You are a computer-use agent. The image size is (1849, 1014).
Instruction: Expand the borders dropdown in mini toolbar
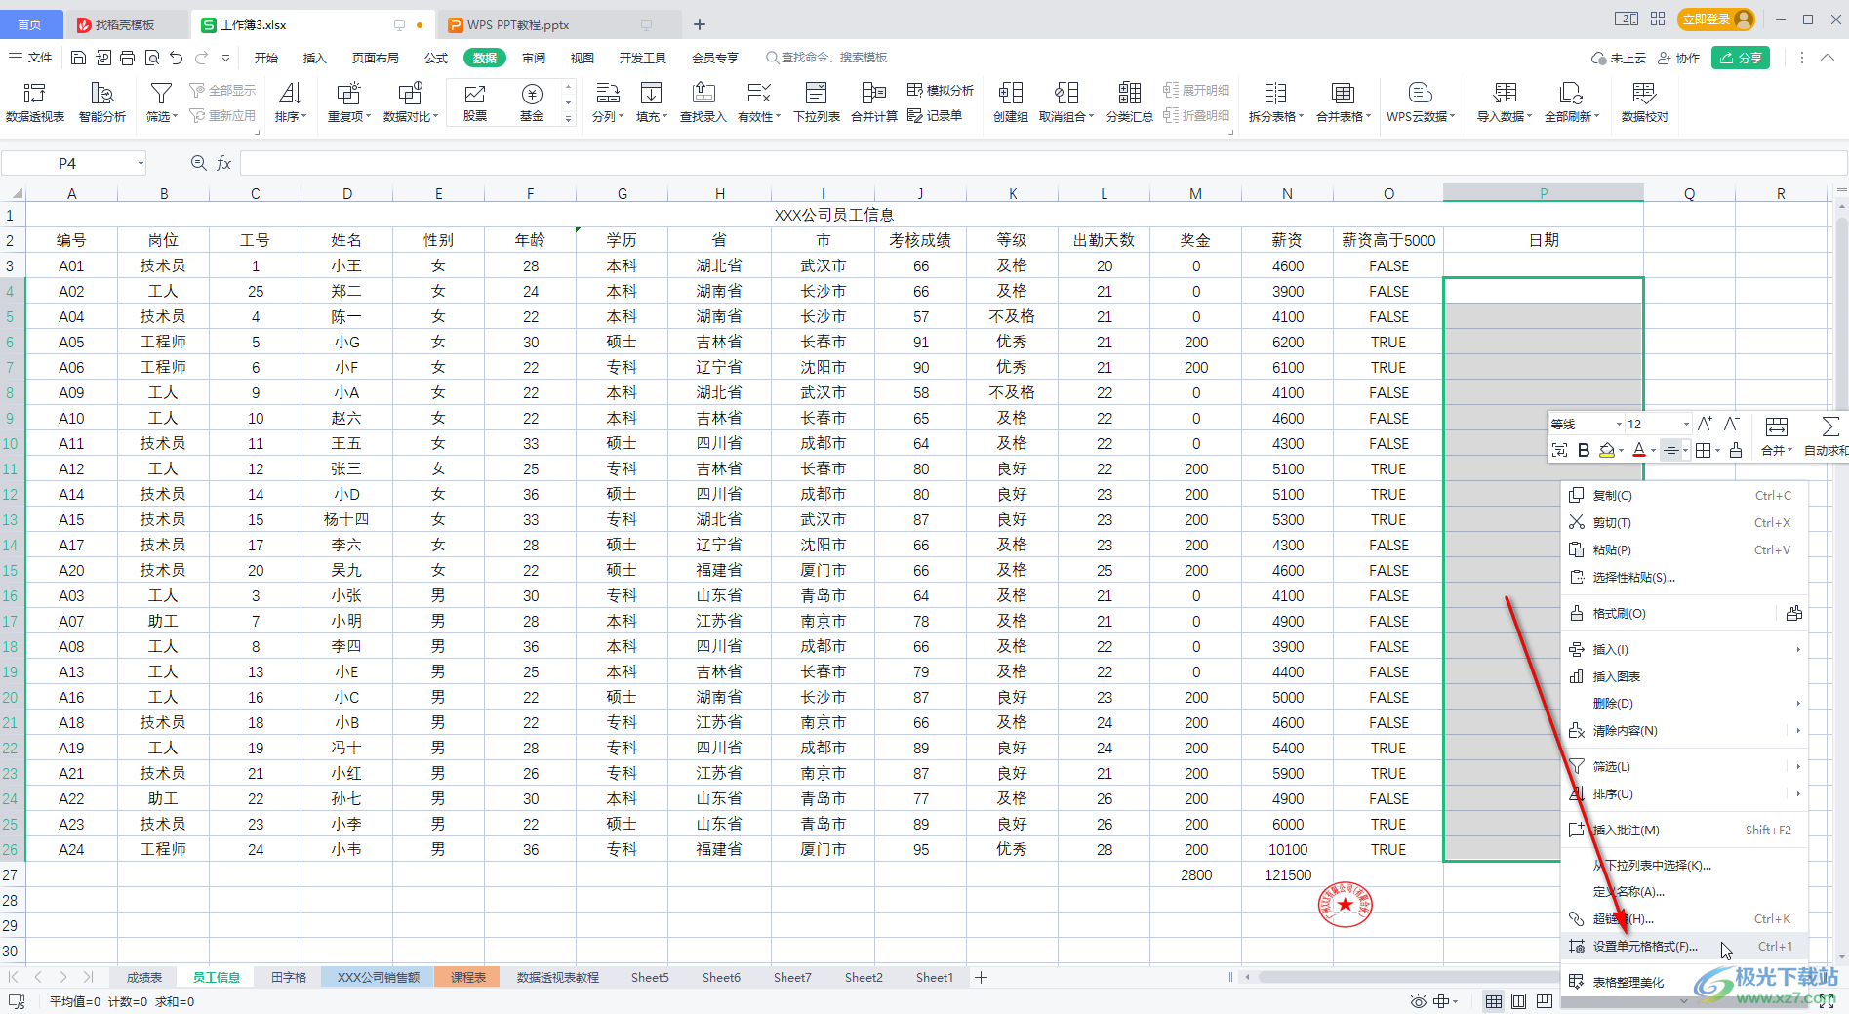(x=1717, y=451)
